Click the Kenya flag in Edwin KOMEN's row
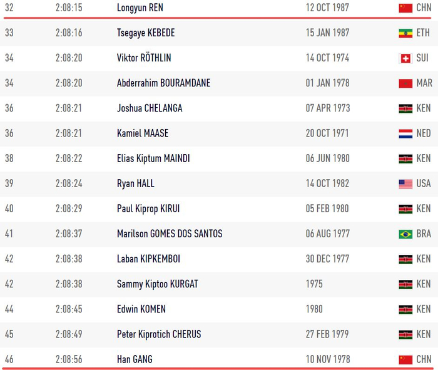Screen dimensions: 438x370 (405, 309)
